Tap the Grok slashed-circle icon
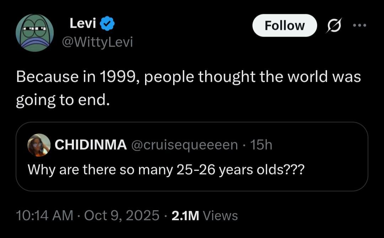384x238 pixels. coord(334,26)
